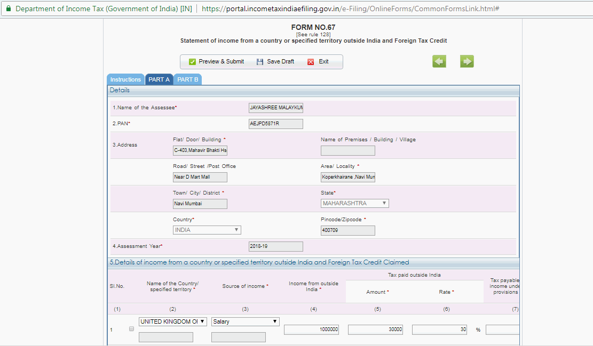
Task: Click the red X Exit icon
Action: tap(311, 62)
